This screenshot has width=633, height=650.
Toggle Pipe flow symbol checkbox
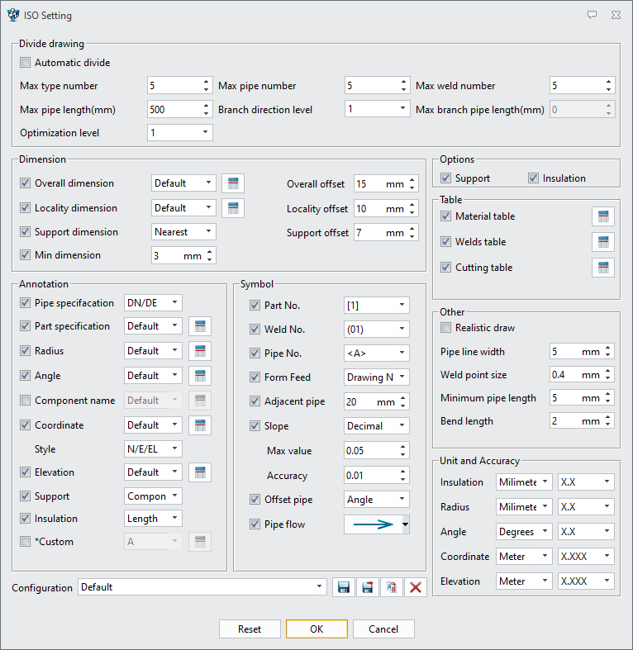point(255,524)
